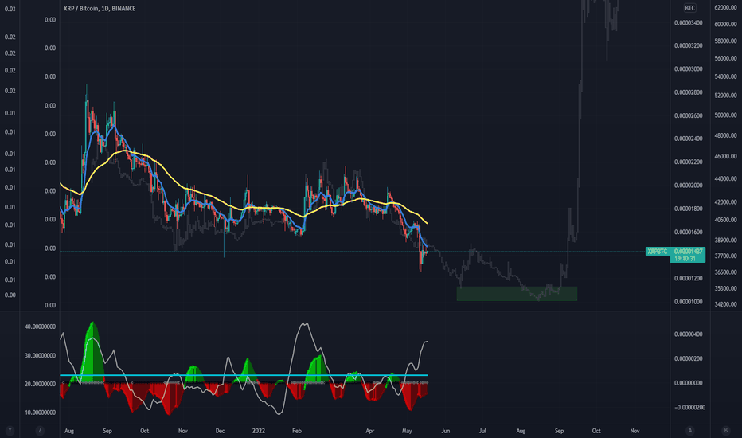The image size is (742, 438).
Task: Click 34200.00 on the BTC scale
Action: pos(725,304)
